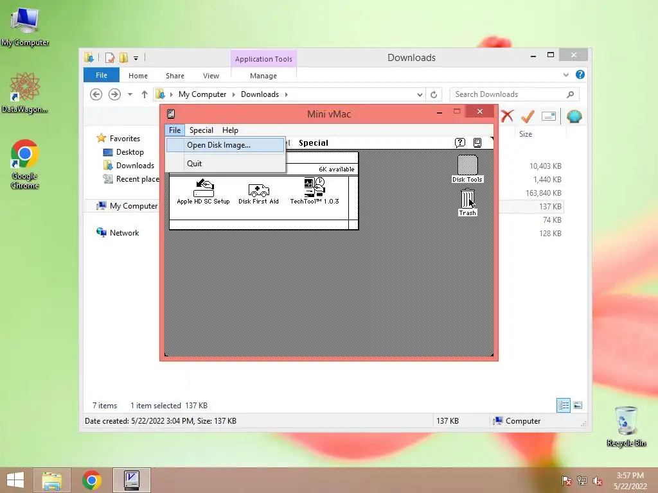Open the Special menu in Mini vMac
Viewport: 658px width, 493px height.
coord(201,130)
